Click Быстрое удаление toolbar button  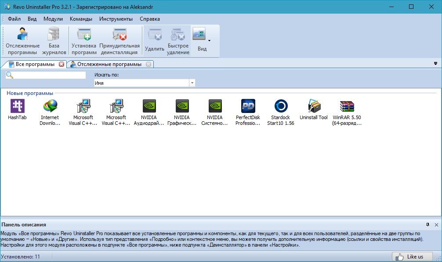tap(178, 41)
